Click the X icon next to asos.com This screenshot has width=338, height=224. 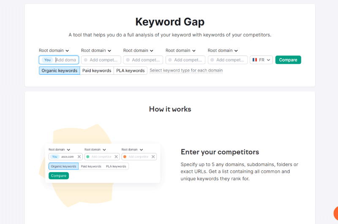click(x=79, y=157)
